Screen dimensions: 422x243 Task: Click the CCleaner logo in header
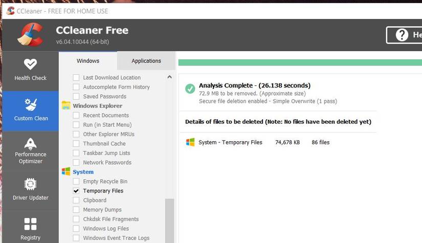pos(30,34)
